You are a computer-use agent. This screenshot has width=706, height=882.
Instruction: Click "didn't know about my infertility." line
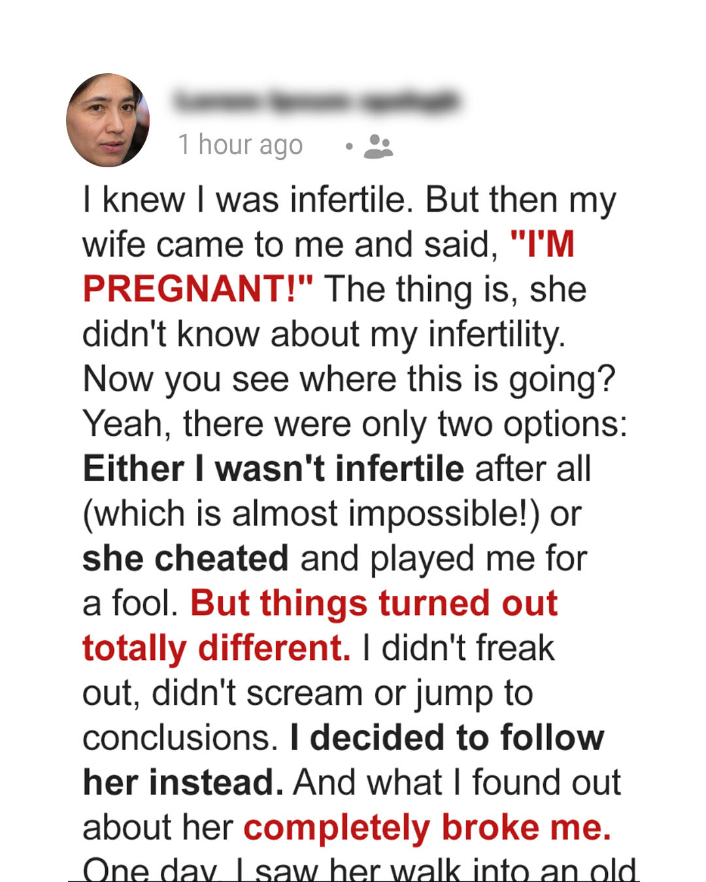coord(324,335)
